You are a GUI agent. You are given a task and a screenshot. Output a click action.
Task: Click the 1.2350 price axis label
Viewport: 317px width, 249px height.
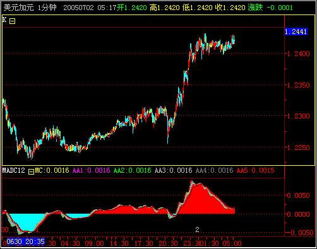299,85
